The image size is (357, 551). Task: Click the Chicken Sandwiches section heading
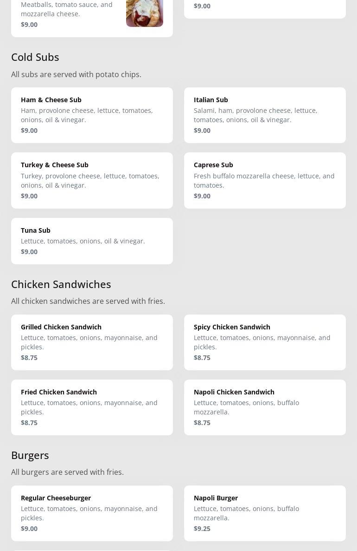(x=61, y=284)
